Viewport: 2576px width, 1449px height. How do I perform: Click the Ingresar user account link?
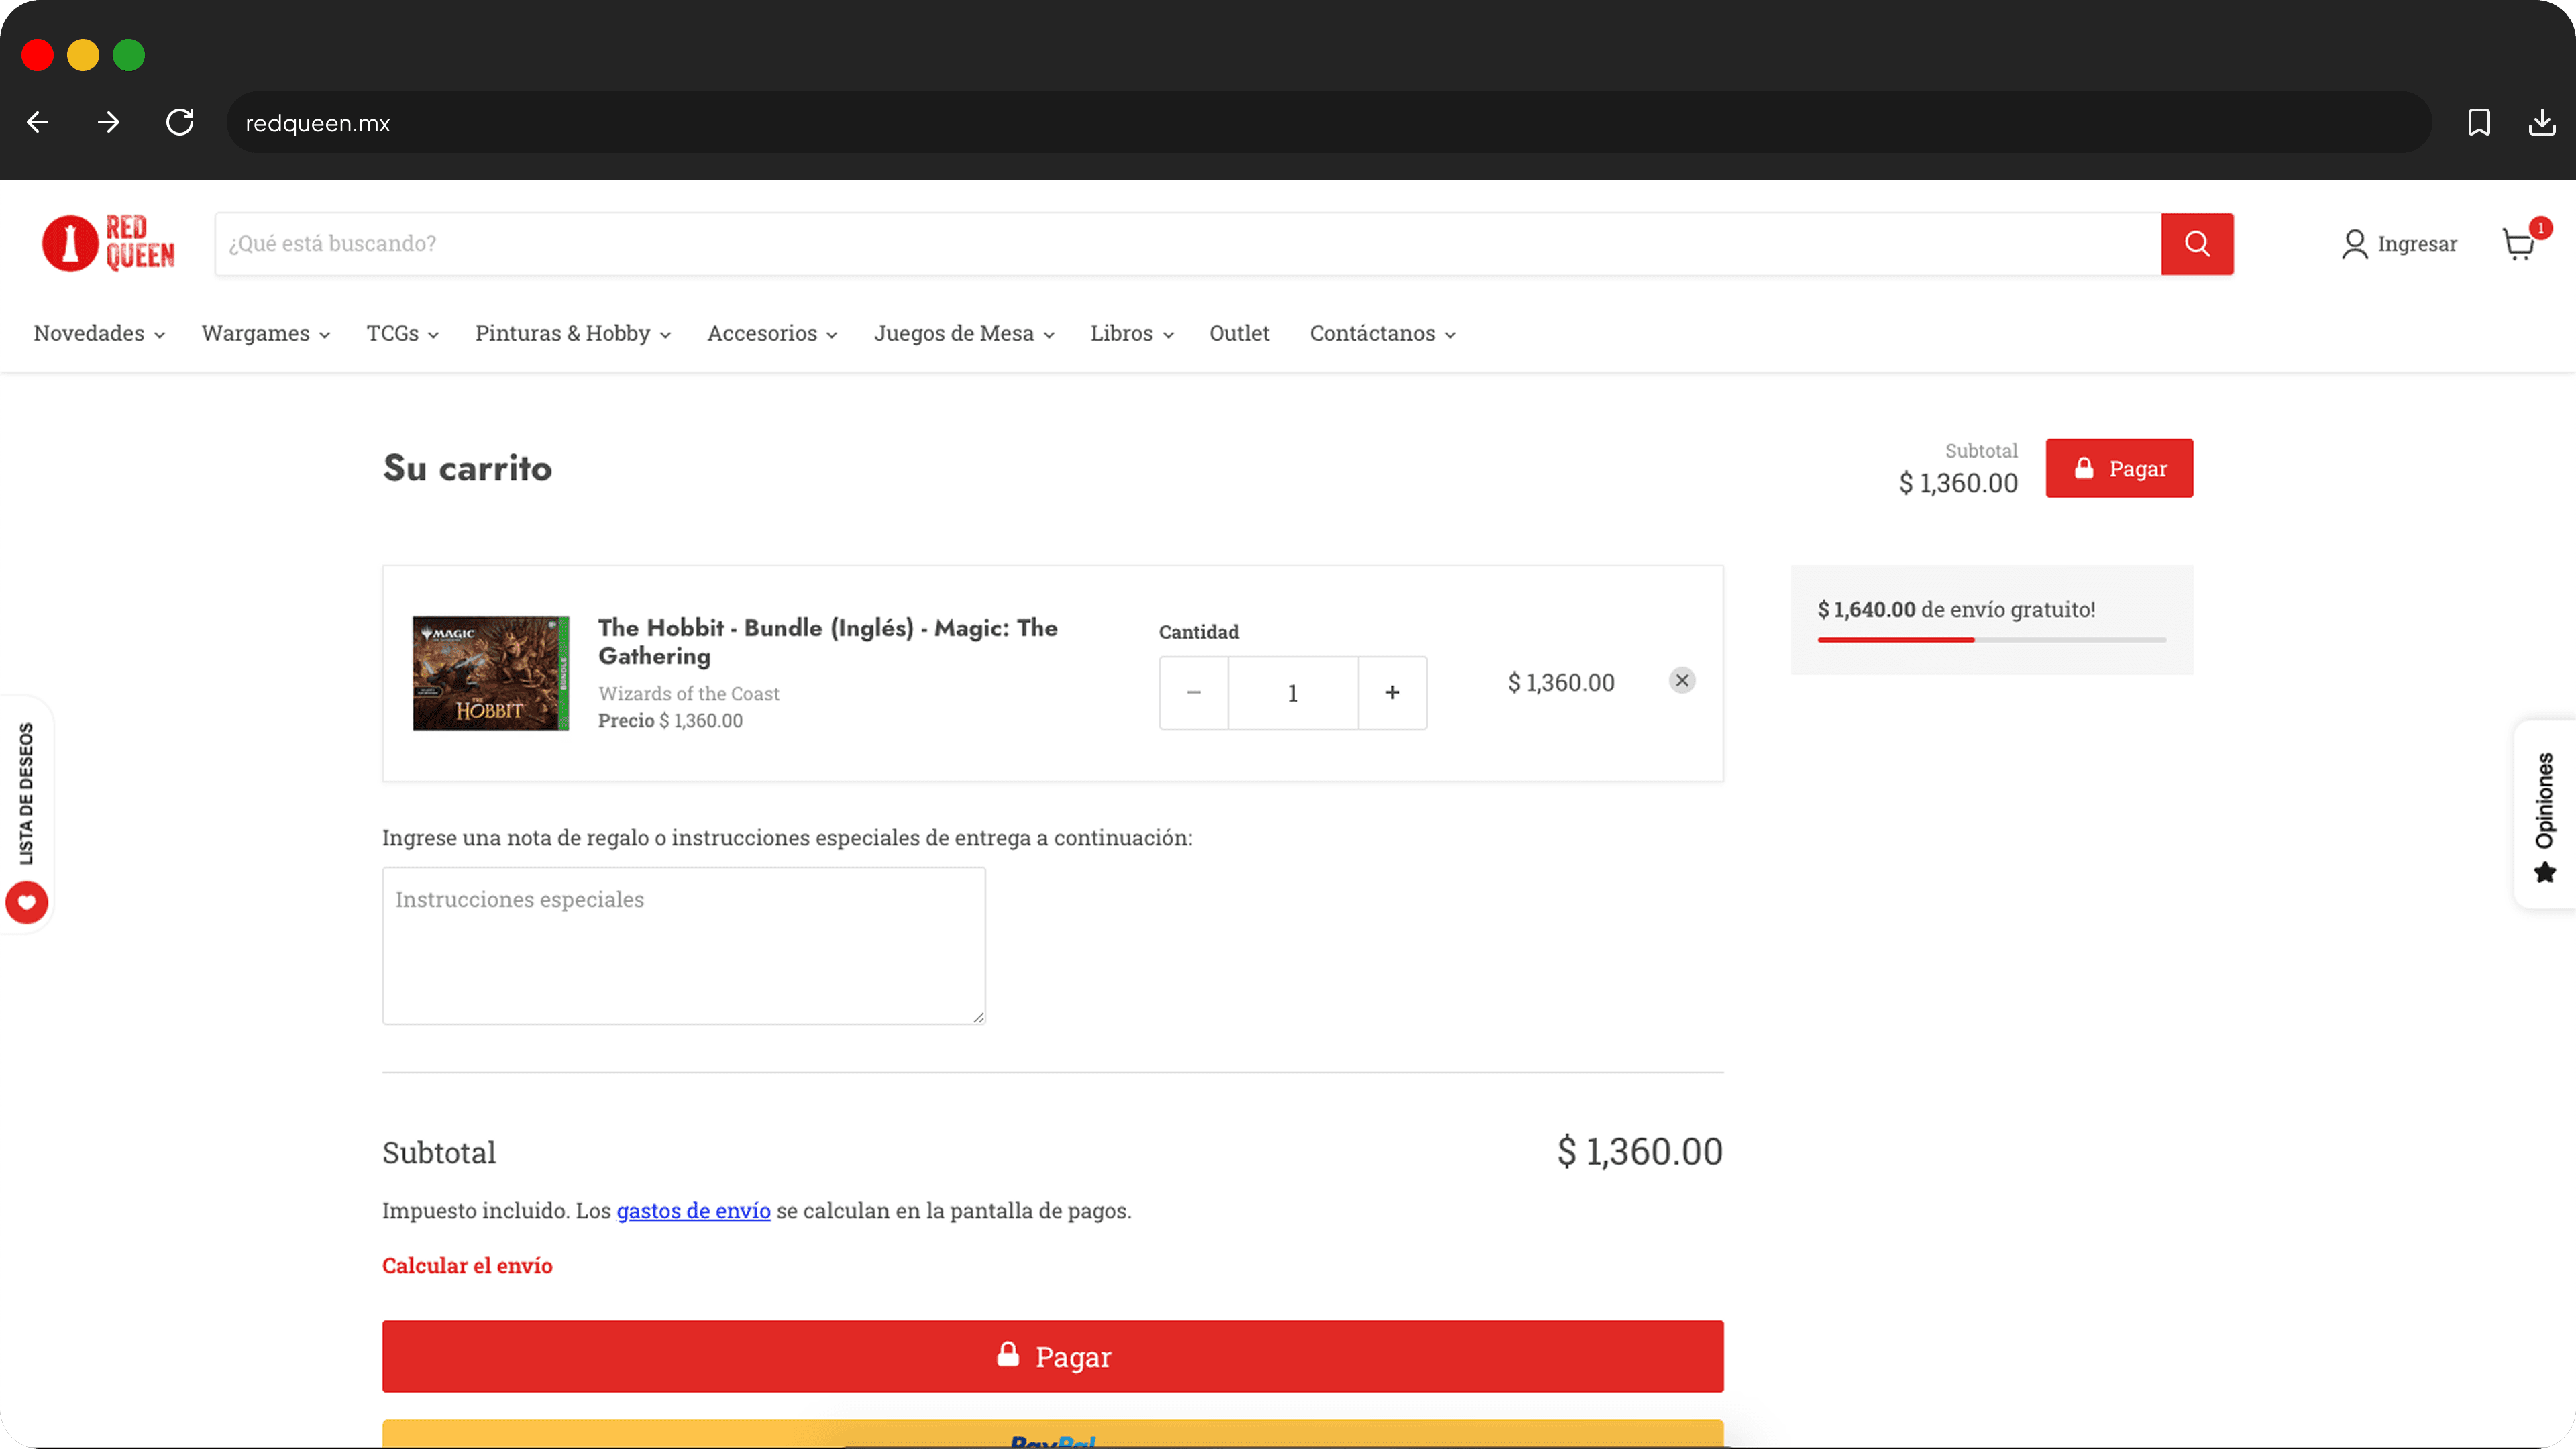2399,244
